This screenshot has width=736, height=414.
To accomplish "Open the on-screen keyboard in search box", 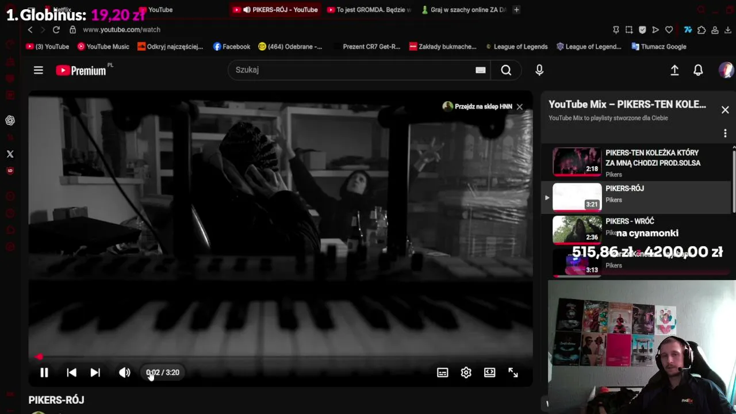I will 481,70.
